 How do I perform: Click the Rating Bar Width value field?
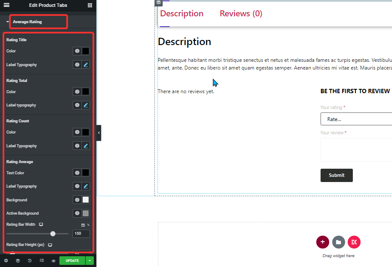pos(81,234)
